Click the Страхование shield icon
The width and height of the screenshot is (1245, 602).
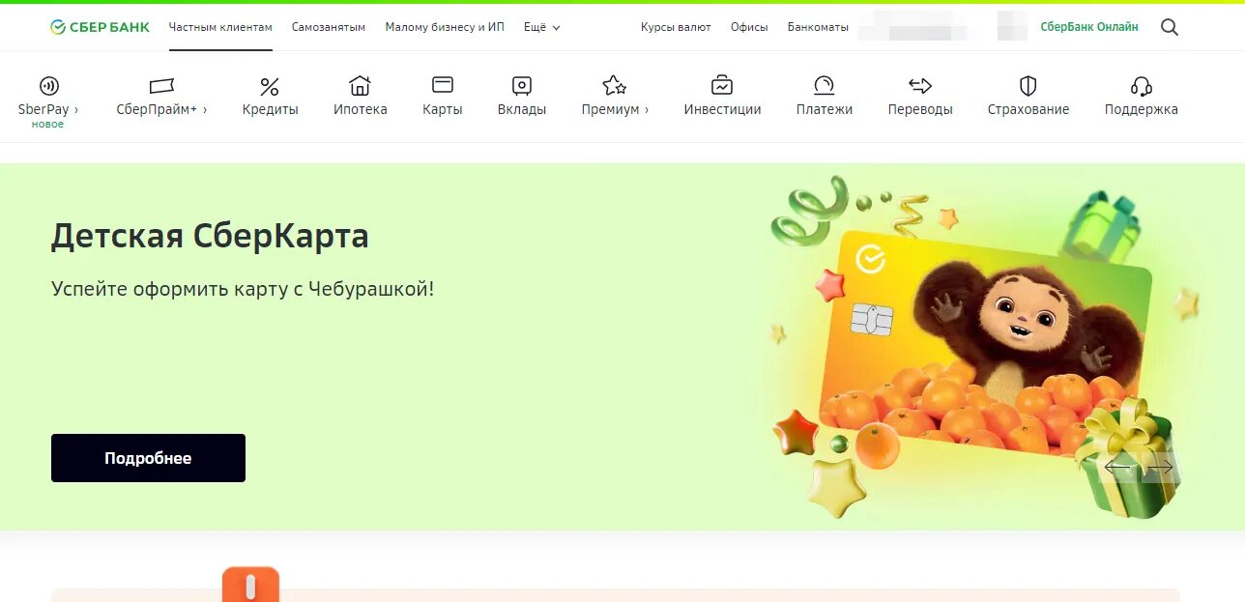coord(1028,86)
